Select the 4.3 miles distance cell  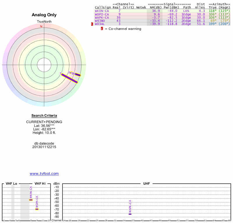[x=202, y=11]
